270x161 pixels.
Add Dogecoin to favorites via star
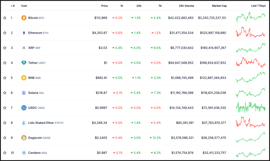pos(5,138)
